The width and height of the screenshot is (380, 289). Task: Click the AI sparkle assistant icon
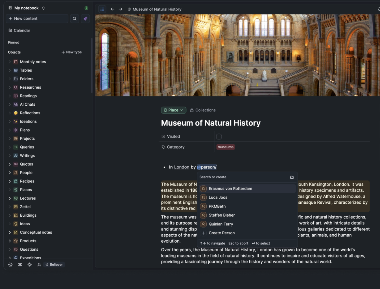(85, 19)
